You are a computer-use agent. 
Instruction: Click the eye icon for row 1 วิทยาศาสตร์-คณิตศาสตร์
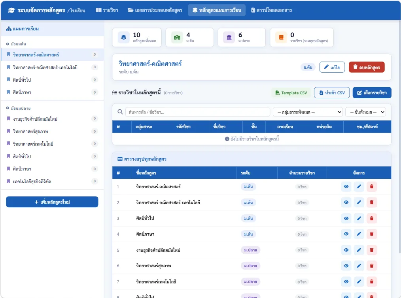coord(346,187)
